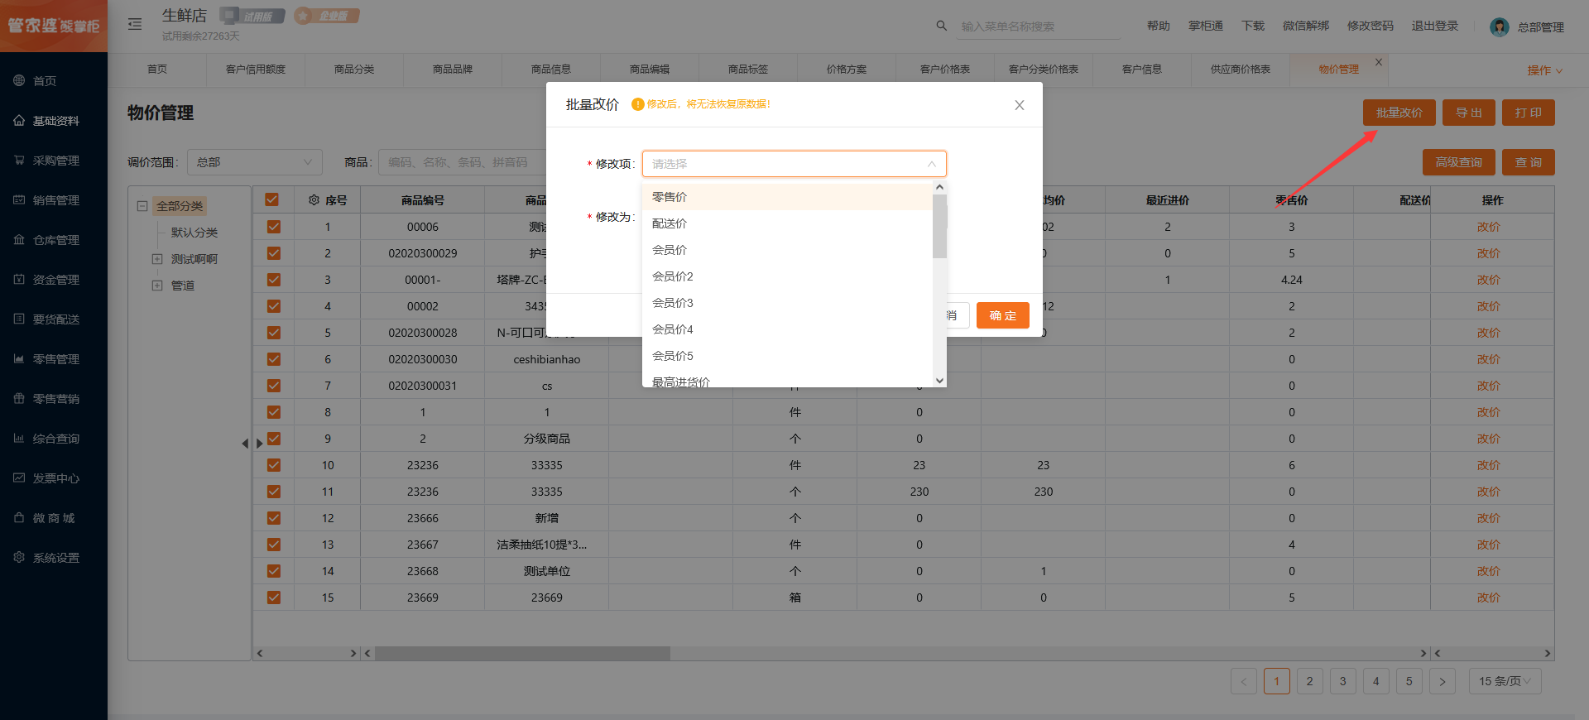Screen dimensions: 1589x720
Task: Go to previous page arrow in pagination
Action: point(1244,681)
